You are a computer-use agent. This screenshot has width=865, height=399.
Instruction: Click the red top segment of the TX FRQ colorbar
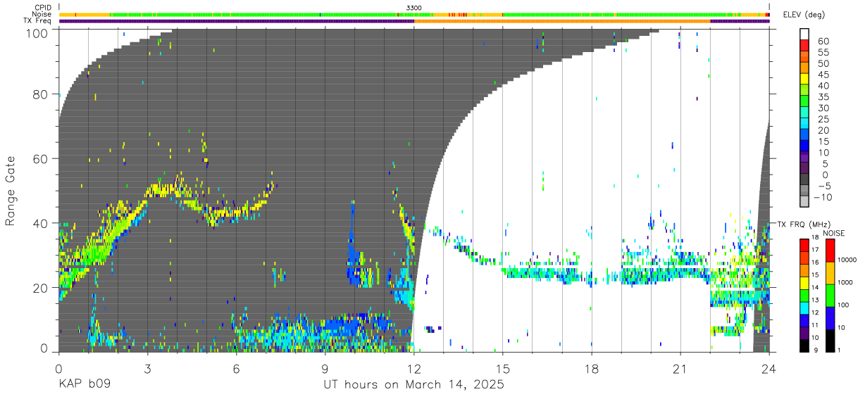tap(804, 245)
